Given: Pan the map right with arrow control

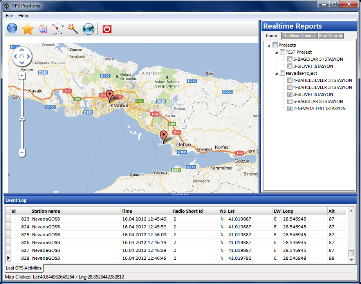Looking at the screenshot, I should [x=29, y=56].
